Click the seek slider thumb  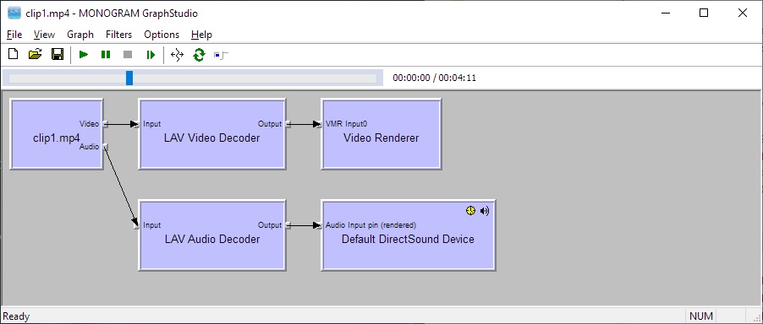(x=129, y=78)
